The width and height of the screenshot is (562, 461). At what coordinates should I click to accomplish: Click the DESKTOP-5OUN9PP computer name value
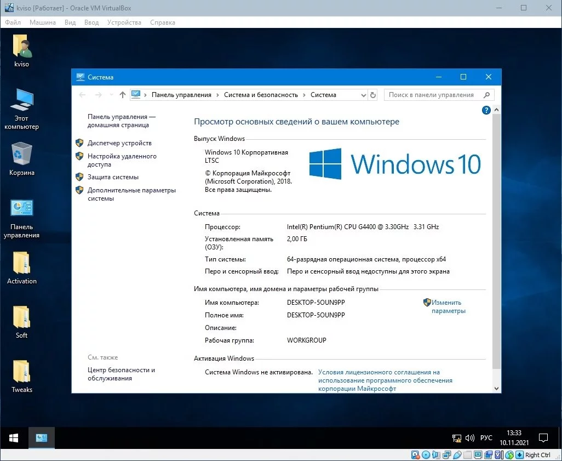pyautogui.click(x=316, y=303)
